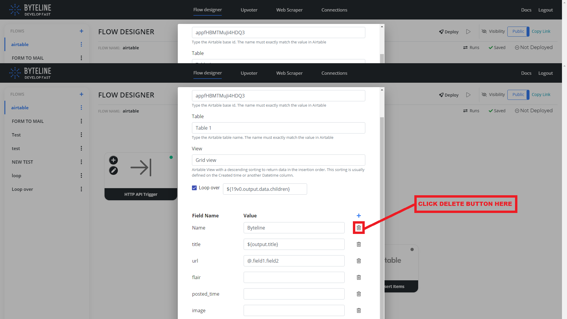567x319 pixels.
Task: Click Byteline logo in the lower header bar
Action: point(30,73)
